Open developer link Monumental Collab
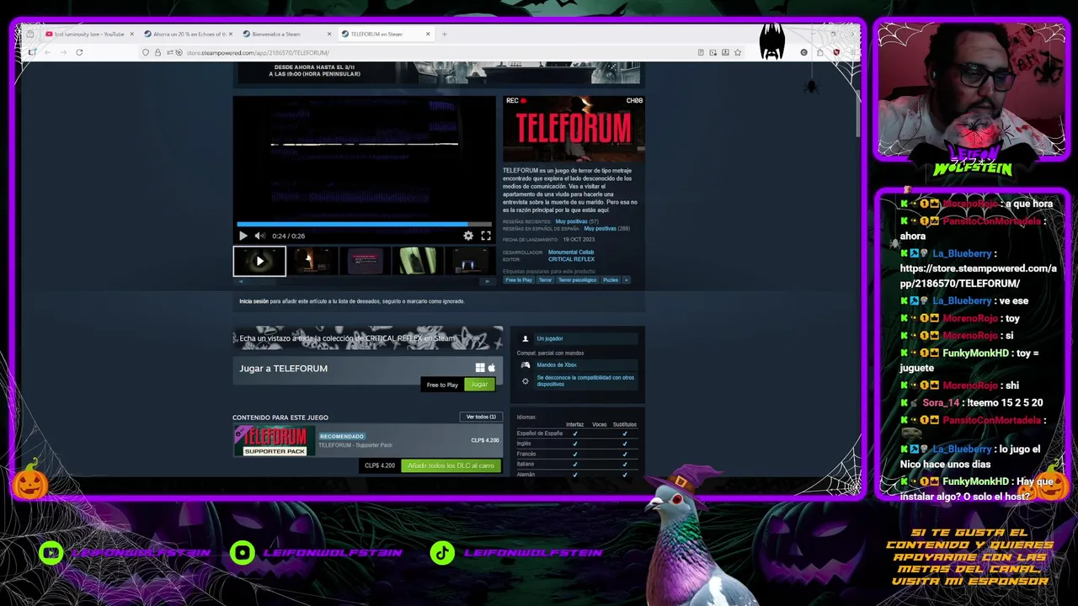Screen dimensions: 1078x606 coord(571,252)
